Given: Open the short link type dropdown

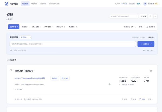Looking at the screenshot, I should [x=25, y=37].
